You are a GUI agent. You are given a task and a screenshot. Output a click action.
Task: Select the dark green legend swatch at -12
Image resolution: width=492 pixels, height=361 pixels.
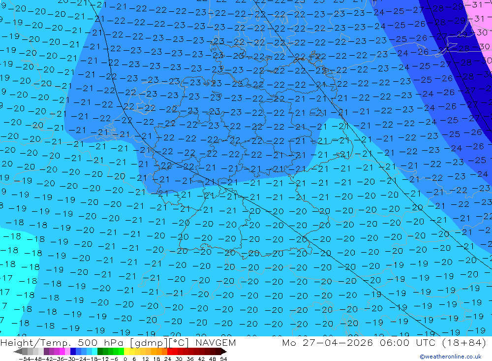(x=100, y=352)
